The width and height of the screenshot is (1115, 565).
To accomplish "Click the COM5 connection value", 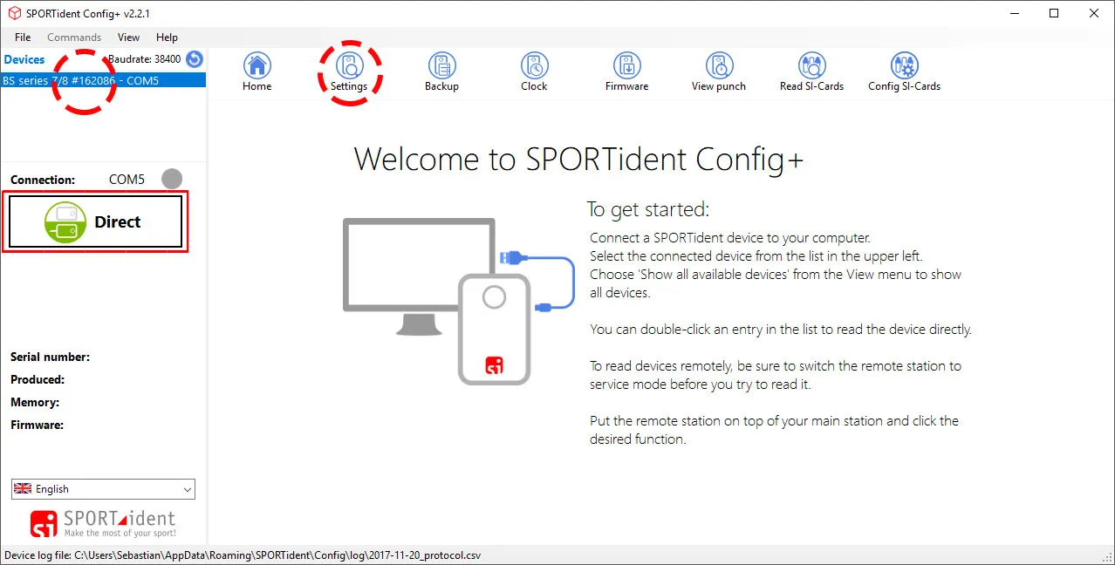I will pos(127,180).
